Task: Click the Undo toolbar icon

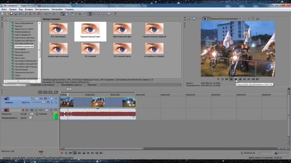Action: (45, 14)
